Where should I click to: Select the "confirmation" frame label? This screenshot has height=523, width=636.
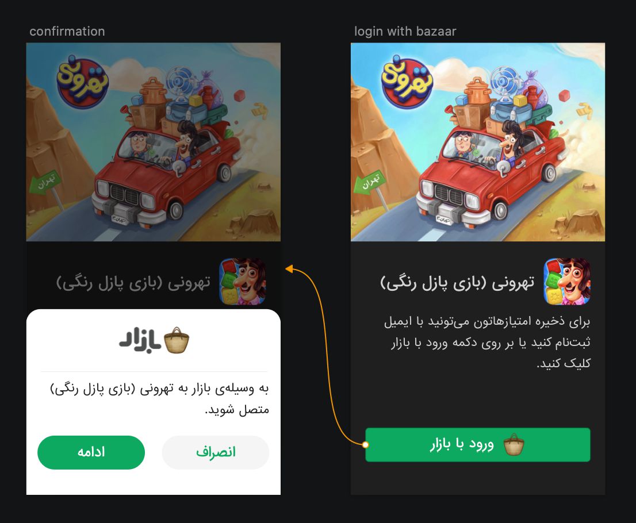67,31
